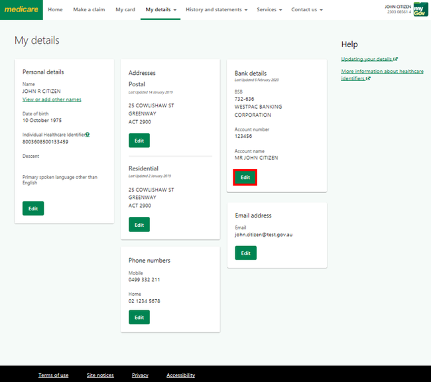Go to My card

click(124, 10)
